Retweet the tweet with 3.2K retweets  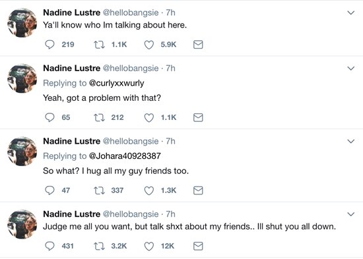99,246
